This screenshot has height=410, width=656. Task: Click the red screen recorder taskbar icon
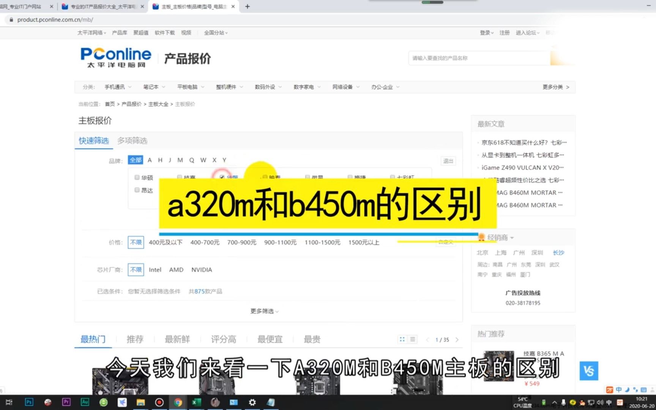[159, 402]
